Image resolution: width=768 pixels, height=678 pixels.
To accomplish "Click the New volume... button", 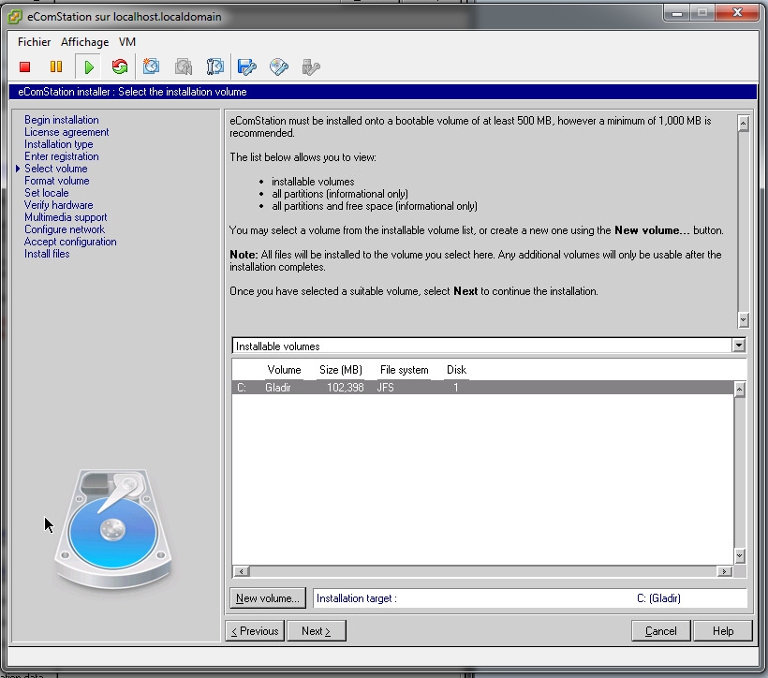I will point(268,598).
